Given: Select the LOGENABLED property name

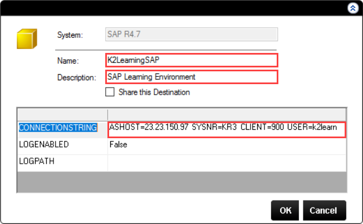Looking at the screenshot, I should coord(44,144).
